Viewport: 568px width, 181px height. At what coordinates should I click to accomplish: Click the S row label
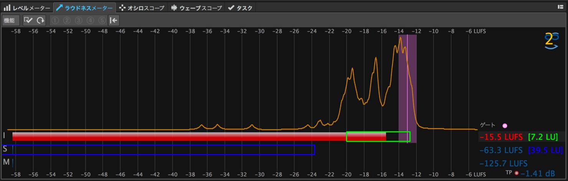[5, 149]
